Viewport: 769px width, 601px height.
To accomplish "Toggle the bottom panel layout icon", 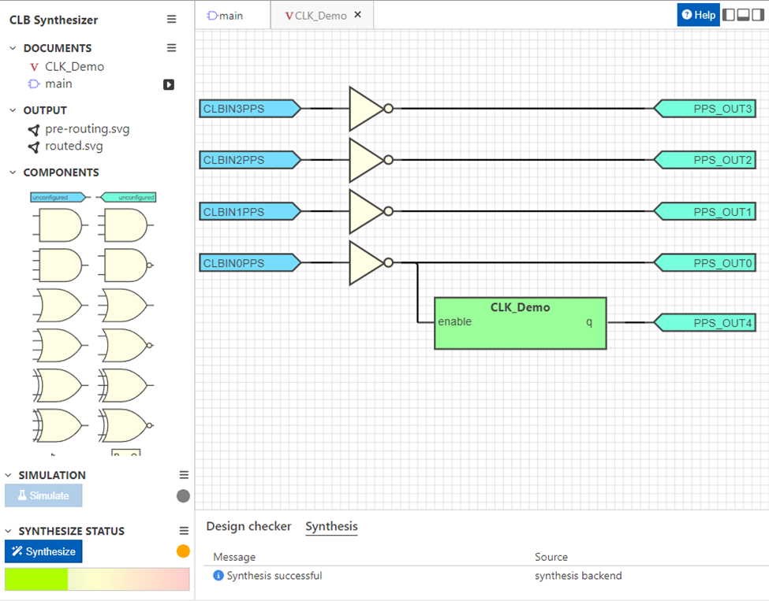I will (x=744, y=15).
